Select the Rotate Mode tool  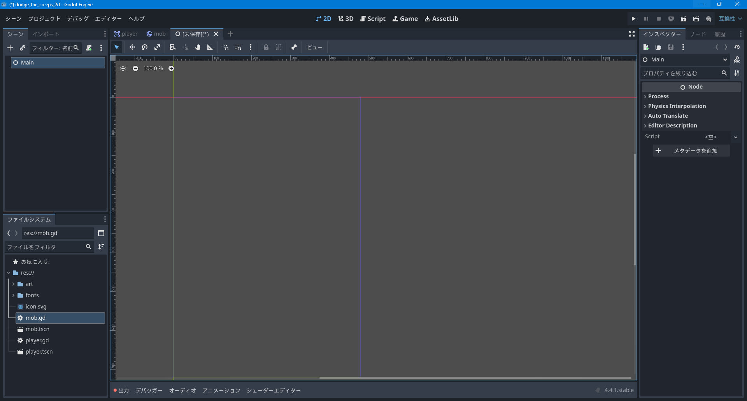[145, 47]
